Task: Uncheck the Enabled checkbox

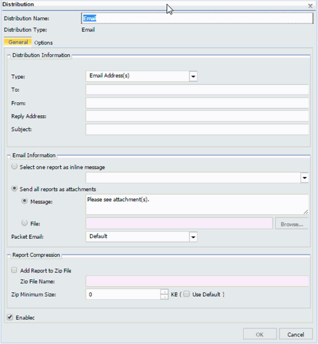Action: (10, 317)
